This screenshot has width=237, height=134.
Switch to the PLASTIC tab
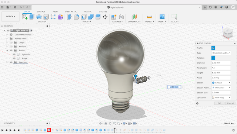coord(88,11)
